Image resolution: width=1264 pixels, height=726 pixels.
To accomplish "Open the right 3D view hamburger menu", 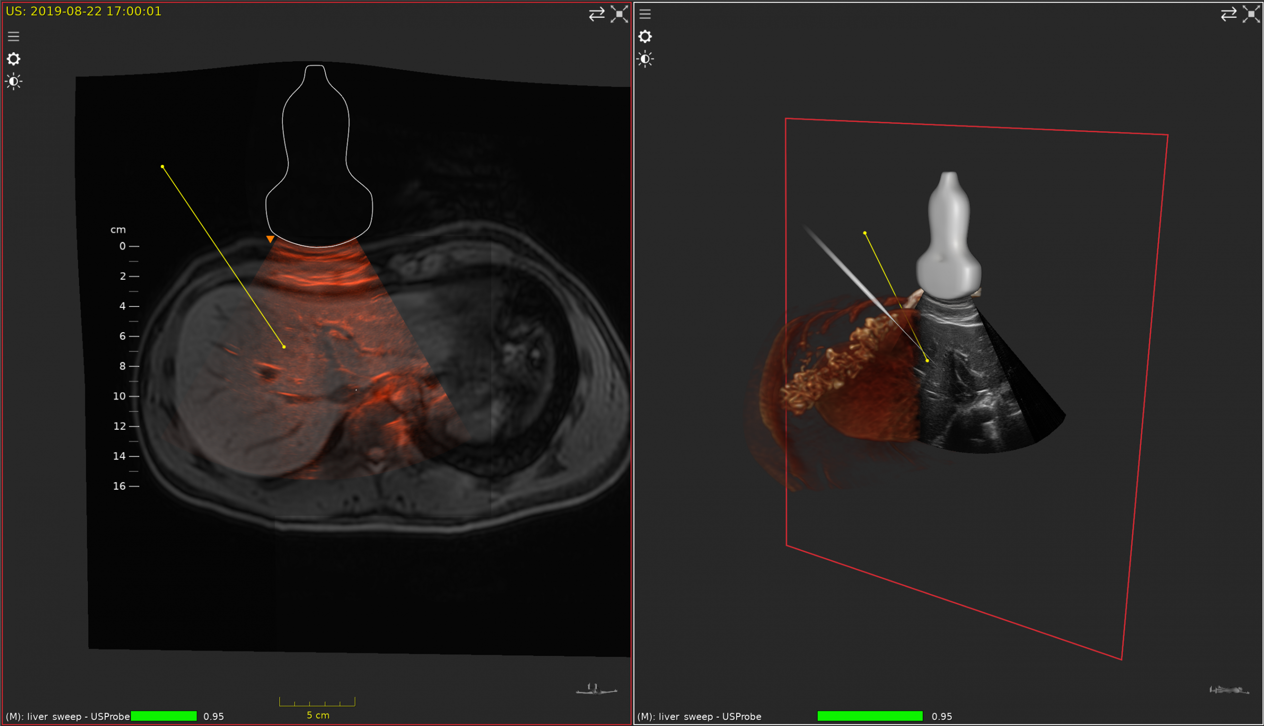I will pos(645,14).
